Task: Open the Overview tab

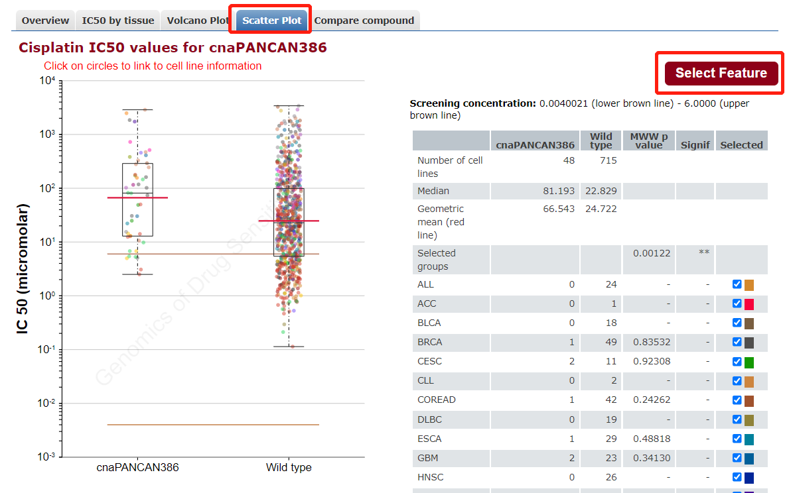Action: (x=45, y=21)
